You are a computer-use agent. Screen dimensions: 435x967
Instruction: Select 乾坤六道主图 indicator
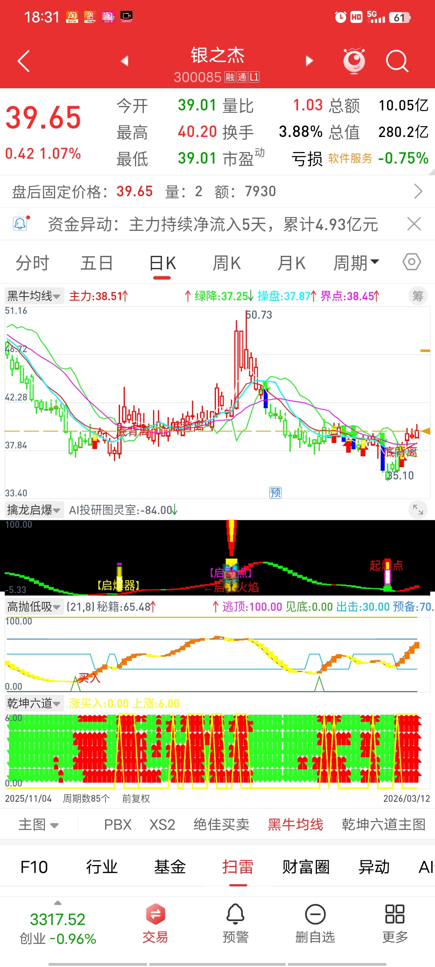pos(384,824)
